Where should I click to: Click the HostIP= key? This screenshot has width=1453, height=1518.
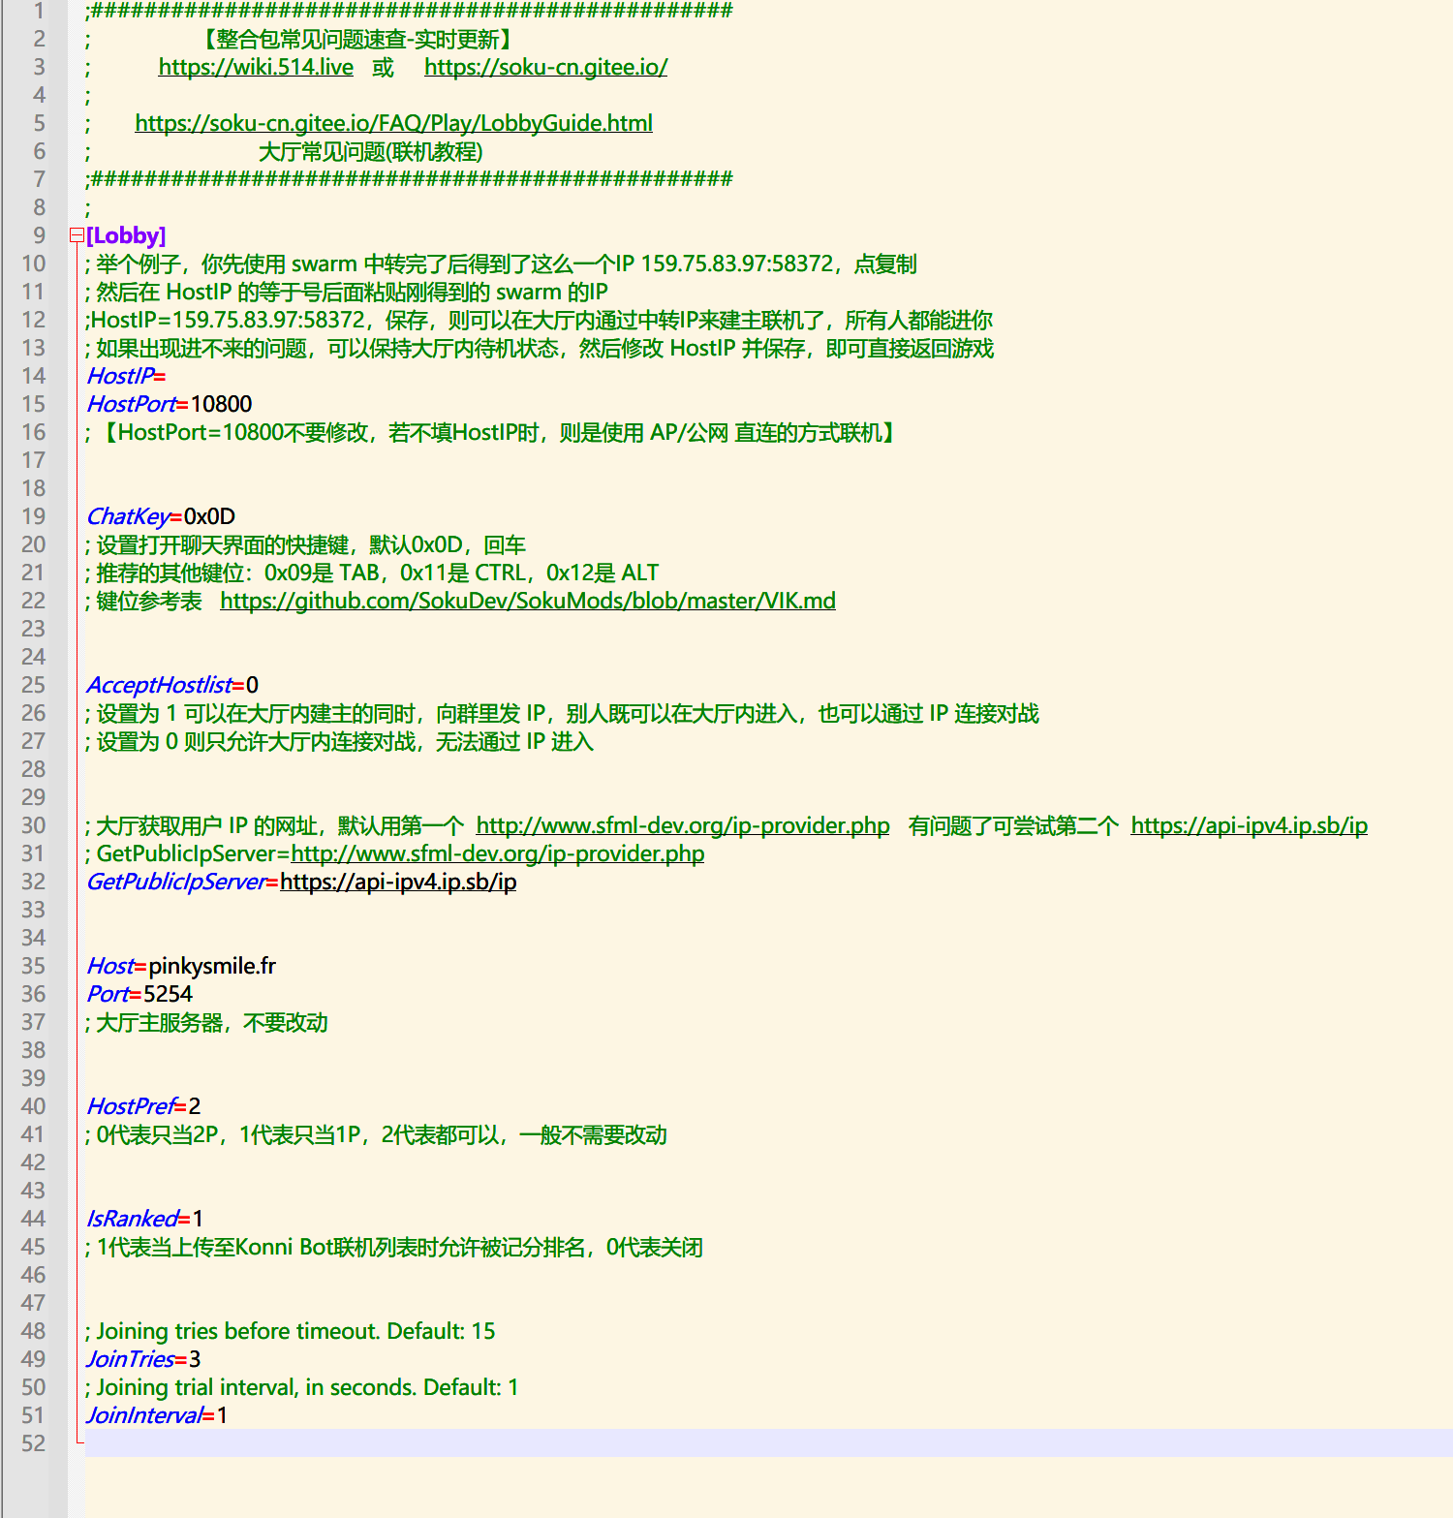click(126, 376)
